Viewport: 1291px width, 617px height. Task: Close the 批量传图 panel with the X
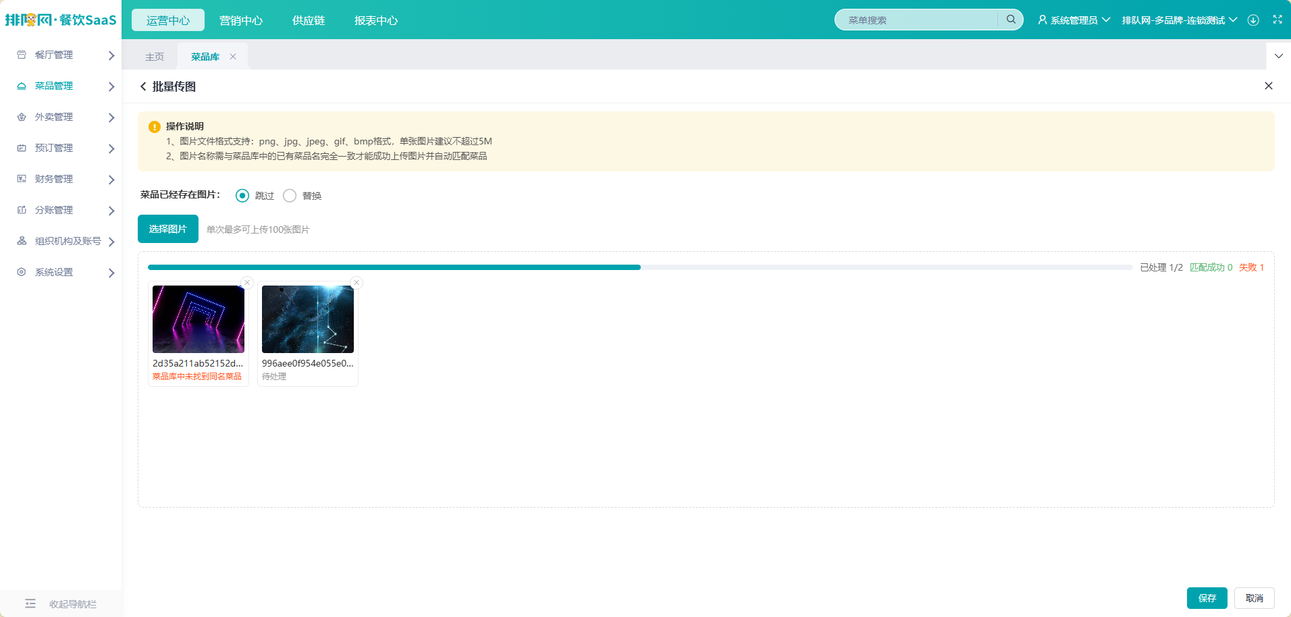(x=1269, y=86)
